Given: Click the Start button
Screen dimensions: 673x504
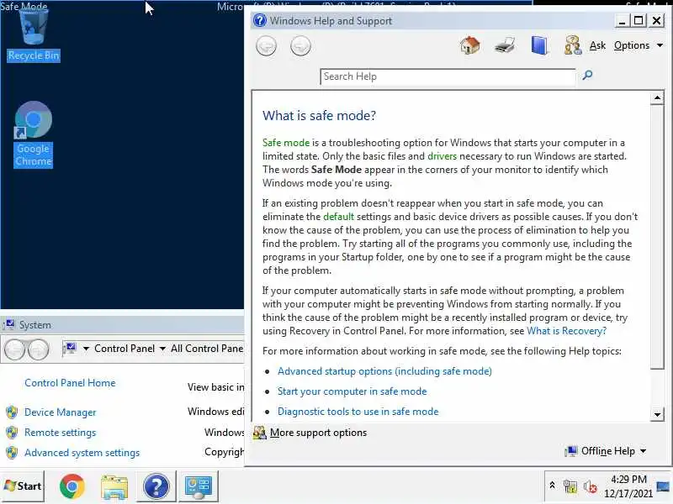Looking at the screenshot, I should tap(23, 486).
